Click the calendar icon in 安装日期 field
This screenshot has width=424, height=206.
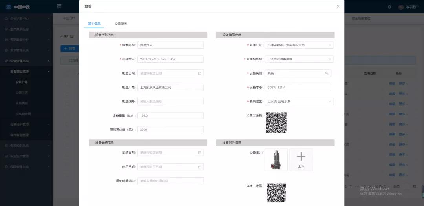point(199,153)
